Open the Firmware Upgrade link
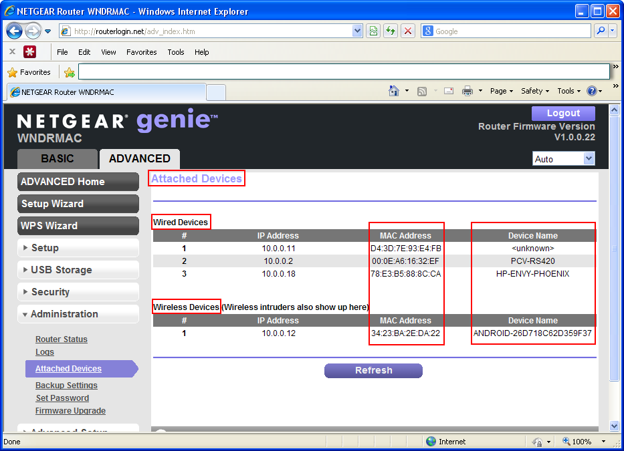624x451 pixels. pos(70,411)
